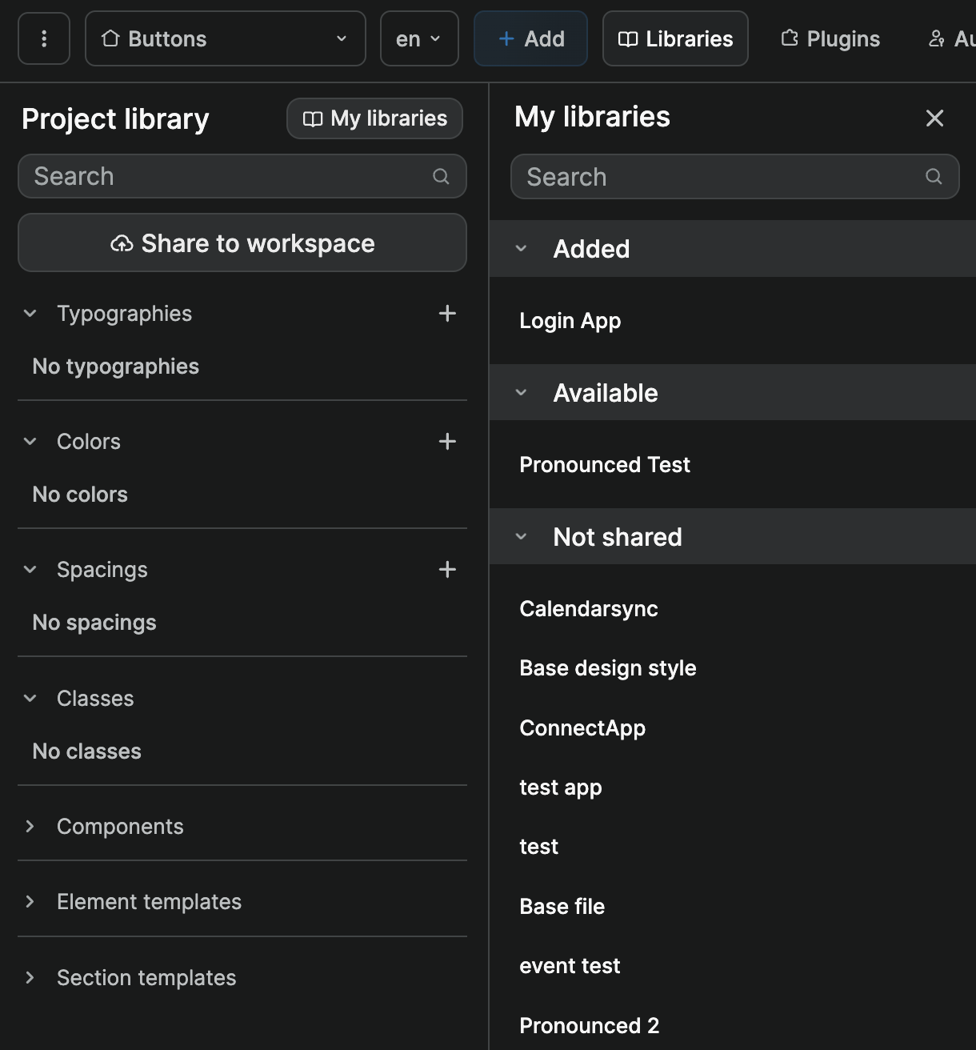
Task: Click Share to workspace button
Action: click(x=242, y=243)
